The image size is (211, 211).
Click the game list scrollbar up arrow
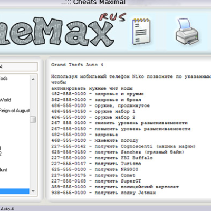(x=33, y=79)
